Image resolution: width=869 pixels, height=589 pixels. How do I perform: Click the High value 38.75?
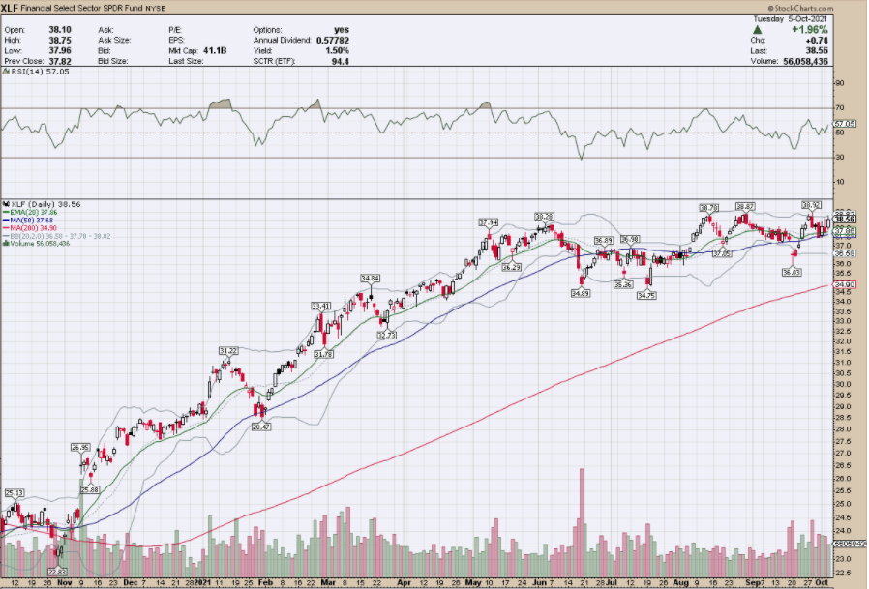click(x=60, y=40)
